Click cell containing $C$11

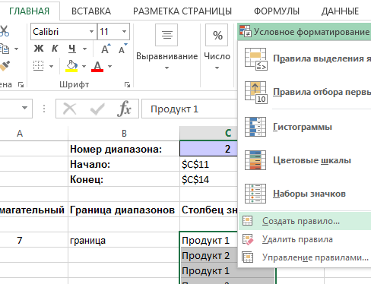[x=208, y=164]
